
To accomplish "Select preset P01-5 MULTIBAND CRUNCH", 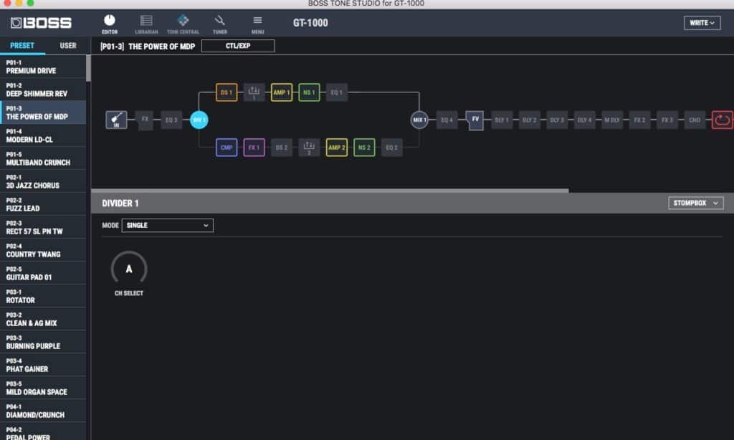I will [x=43, y=158].
